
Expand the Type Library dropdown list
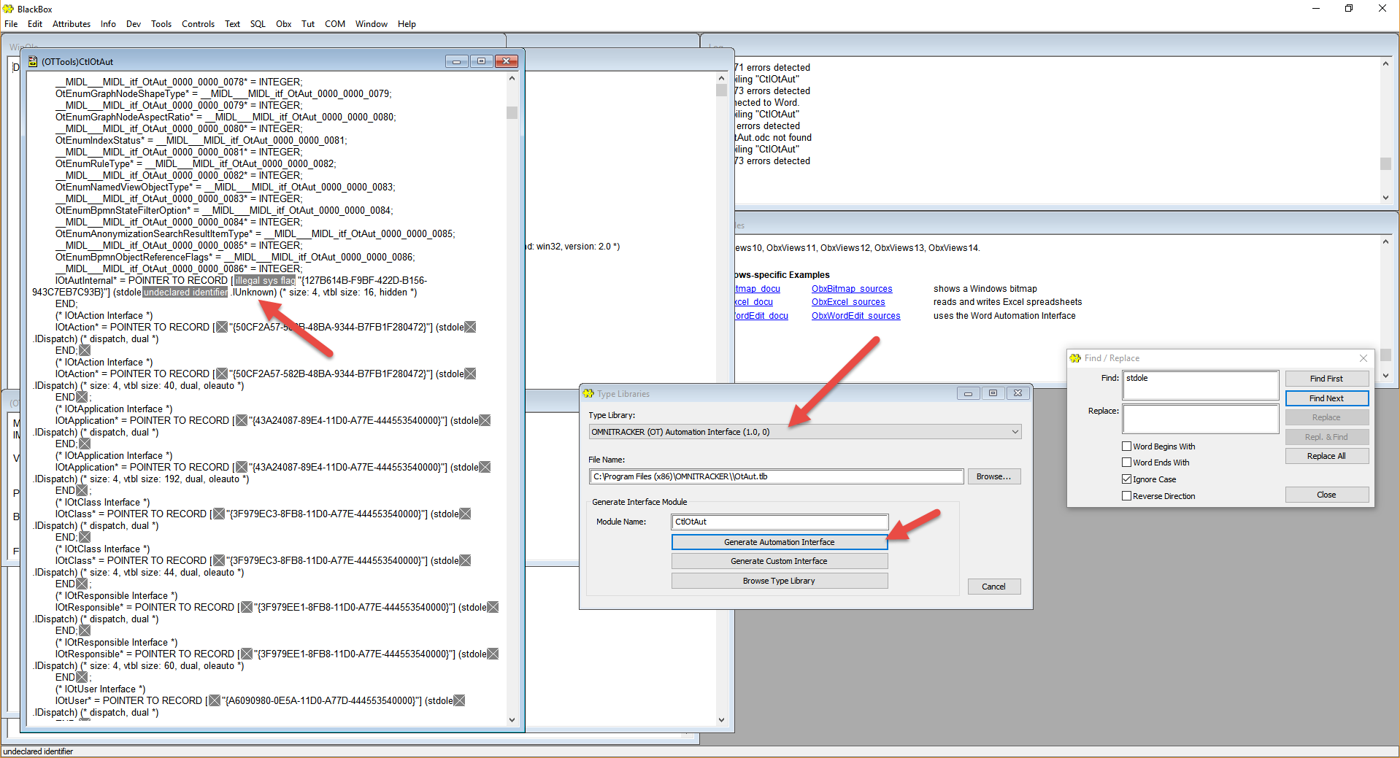coord(1015,432)
